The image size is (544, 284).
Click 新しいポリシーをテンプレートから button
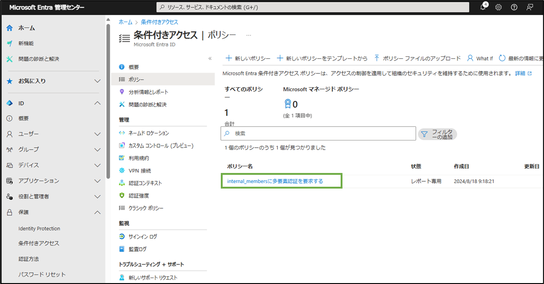tap(322, 58)
